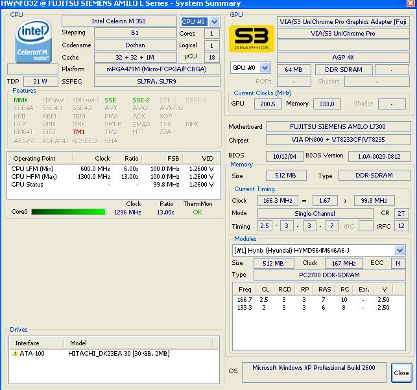Click the Codename Dothan field

135,45
